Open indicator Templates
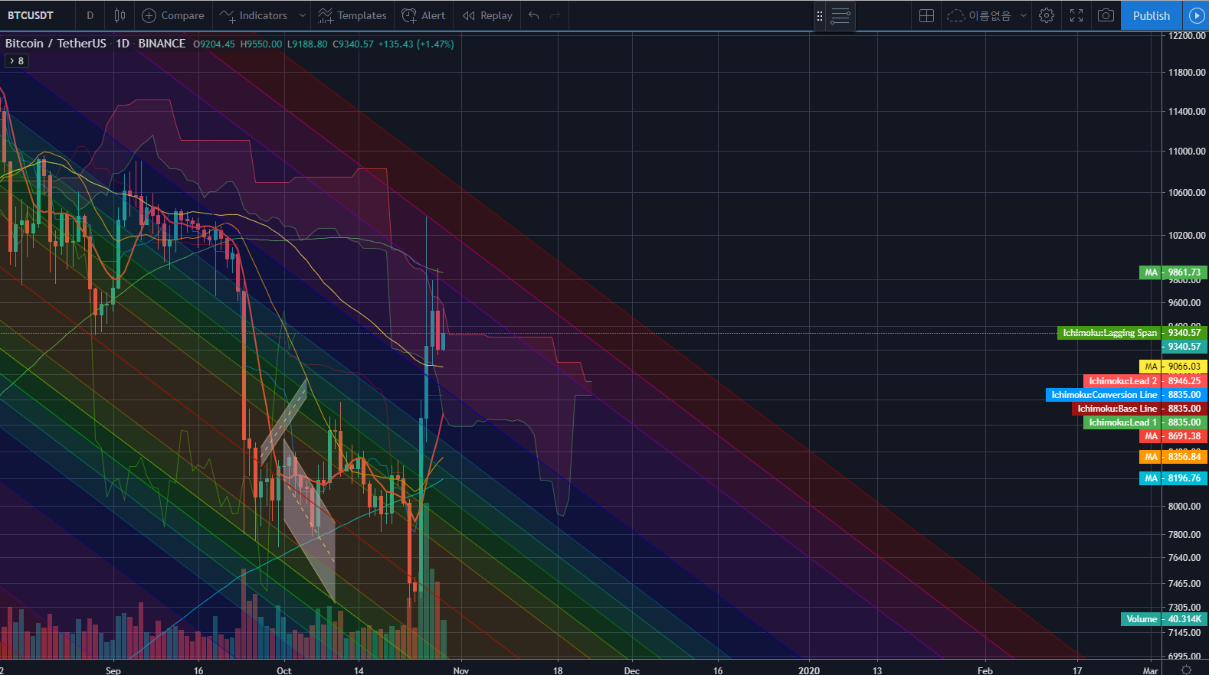 coord(352,15)
